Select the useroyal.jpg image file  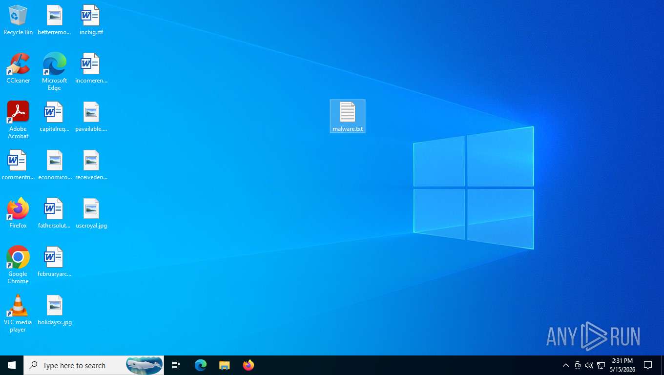pyautogui.click(x=91, y=213)
